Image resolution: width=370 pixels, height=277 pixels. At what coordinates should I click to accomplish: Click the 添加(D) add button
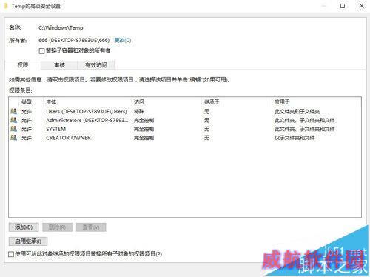click(24, 227)
